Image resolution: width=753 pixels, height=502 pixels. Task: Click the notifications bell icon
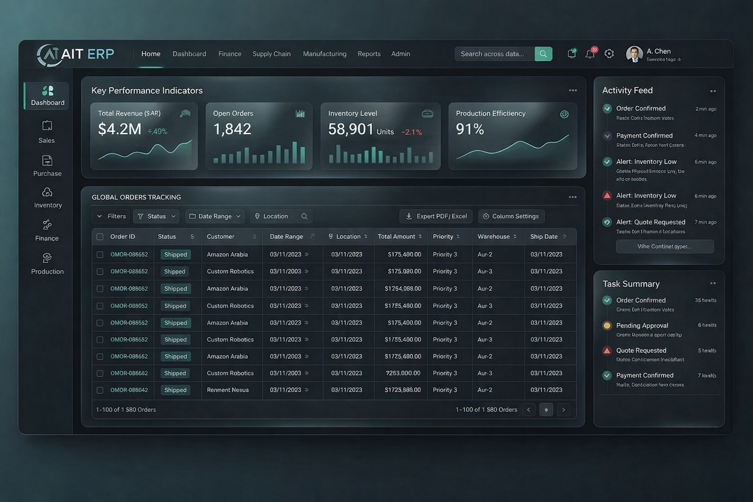point(590,53)
